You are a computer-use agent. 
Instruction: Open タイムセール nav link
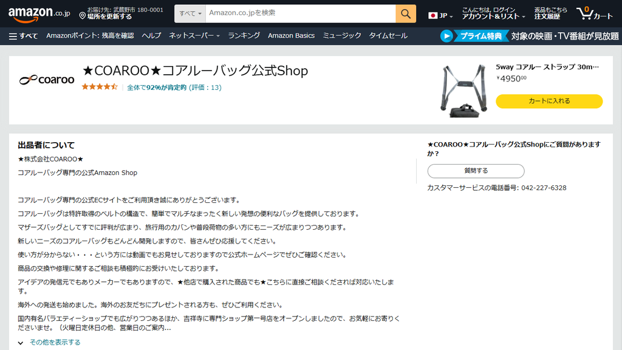click(x=388, y=36)
